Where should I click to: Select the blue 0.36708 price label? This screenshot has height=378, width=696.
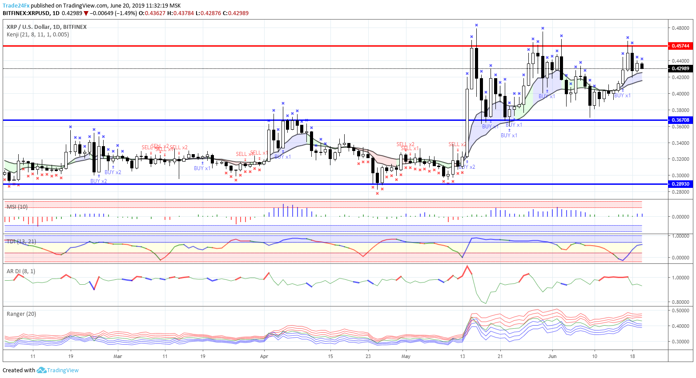point(680,120)
